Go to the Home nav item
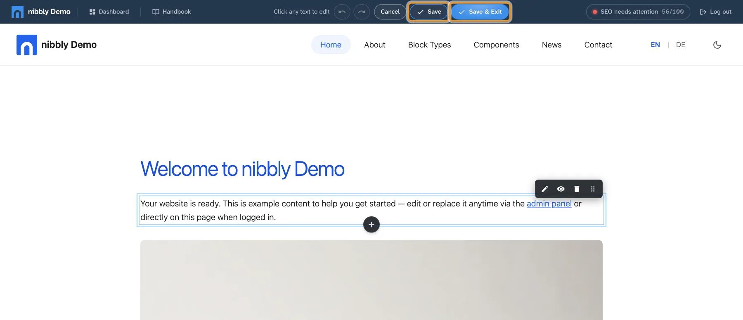The width and height of the screenshot is (743, 320). [331, 45]
